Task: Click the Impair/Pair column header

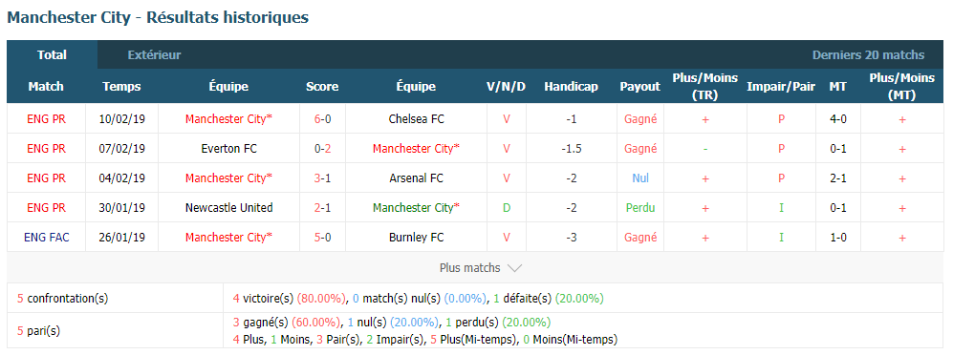Action: [x=781, y=87]
